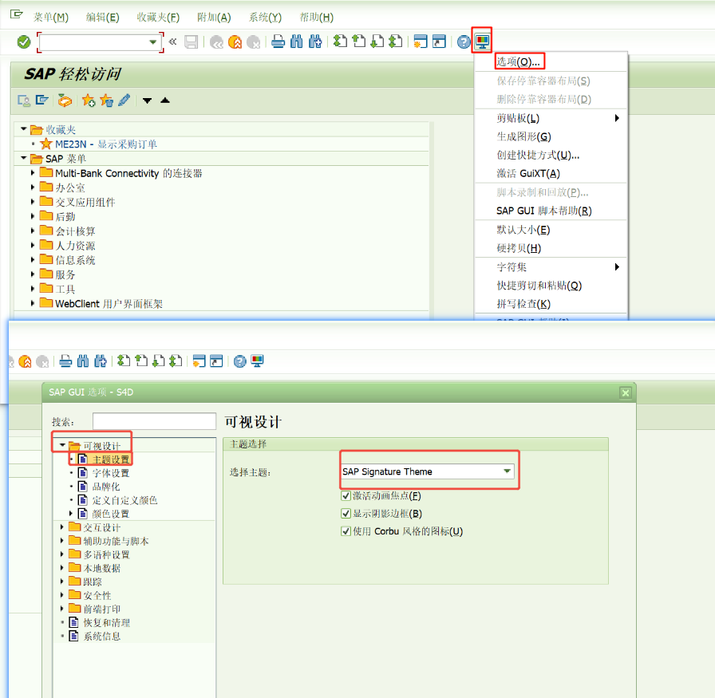Screen dimensions: 715x698
Task: Toggle 使用 Corbu 风格的图标(U) checkbox
Action: click(346, 531)
